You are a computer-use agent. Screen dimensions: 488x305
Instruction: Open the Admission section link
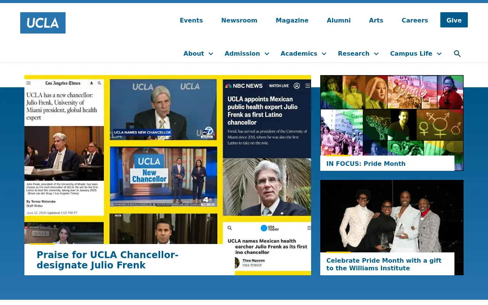(x=242, y=53)
